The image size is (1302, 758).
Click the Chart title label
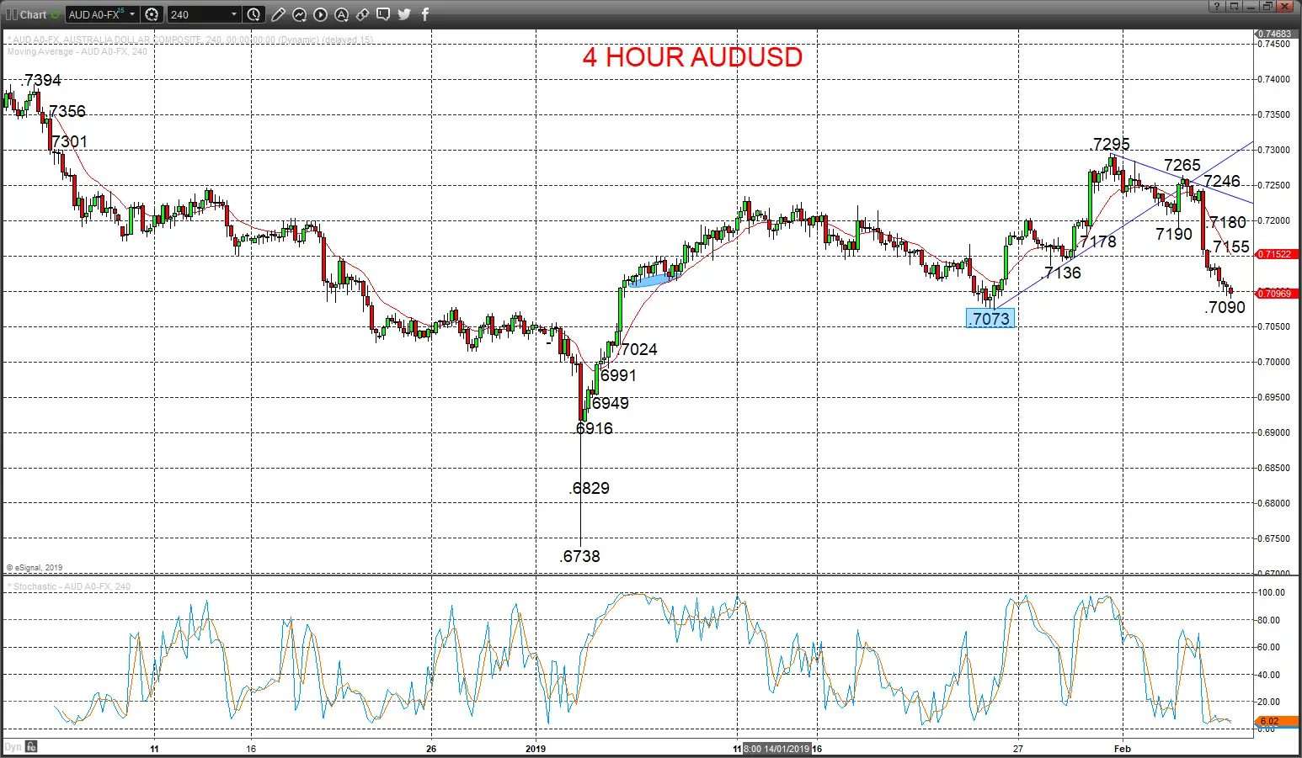click(33, 15)
